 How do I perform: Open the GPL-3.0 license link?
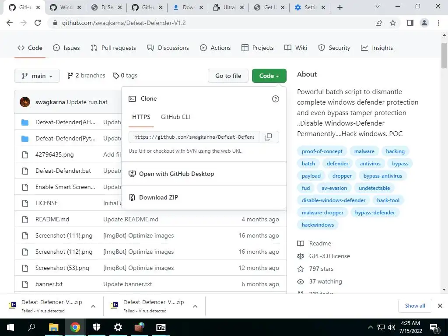[x=329, y=256]
